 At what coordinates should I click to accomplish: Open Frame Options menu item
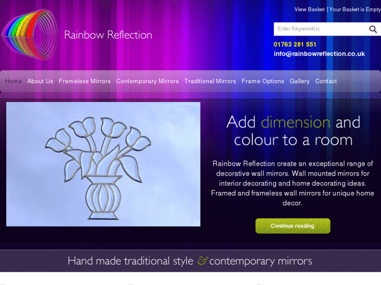pos(263,81)
